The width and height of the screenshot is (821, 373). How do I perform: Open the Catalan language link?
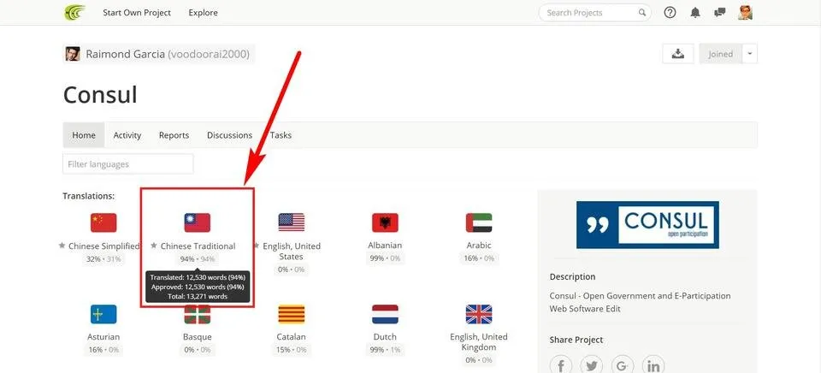[291, 337]
